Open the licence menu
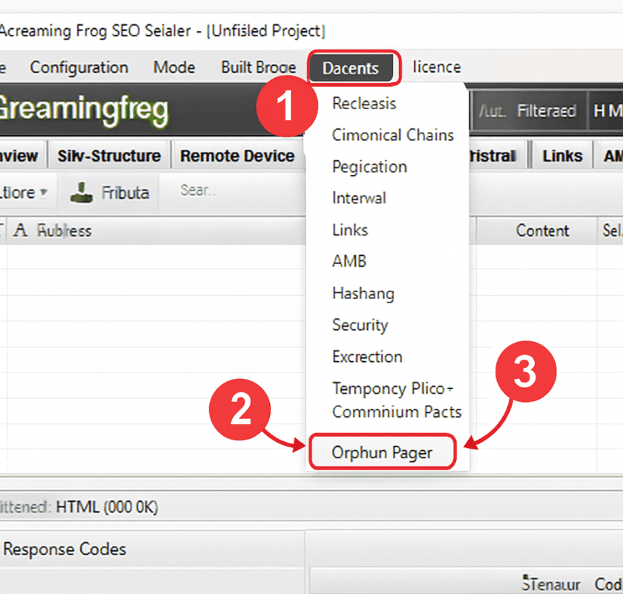 437,67
